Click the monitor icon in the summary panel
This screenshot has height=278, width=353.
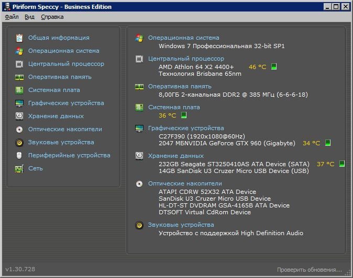(139, 129)
